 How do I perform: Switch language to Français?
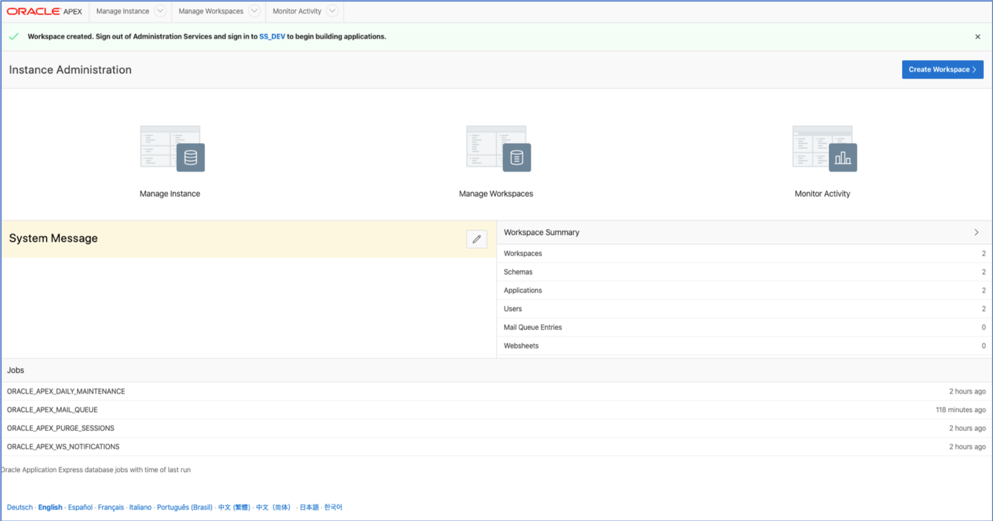(110, 507)
